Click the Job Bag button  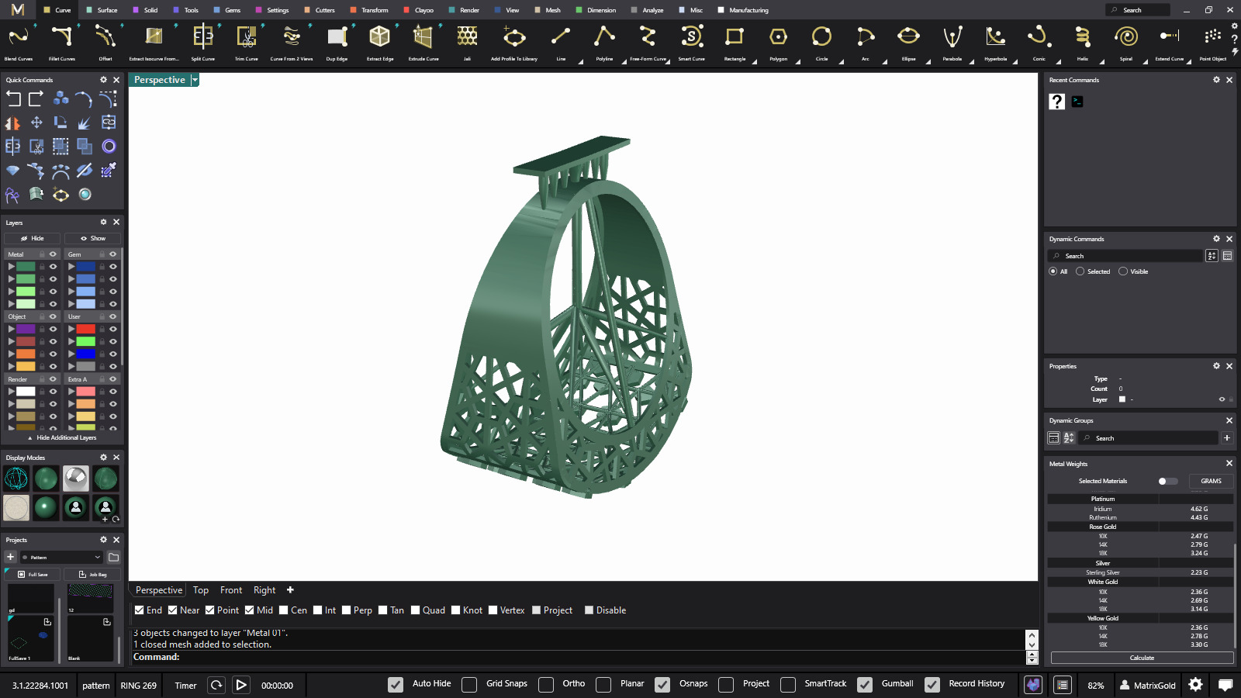92,575
